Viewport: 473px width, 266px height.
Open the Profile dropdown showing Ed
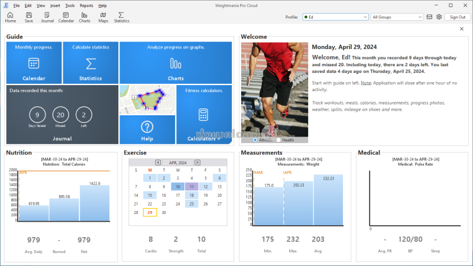click(x=335, y=17)
